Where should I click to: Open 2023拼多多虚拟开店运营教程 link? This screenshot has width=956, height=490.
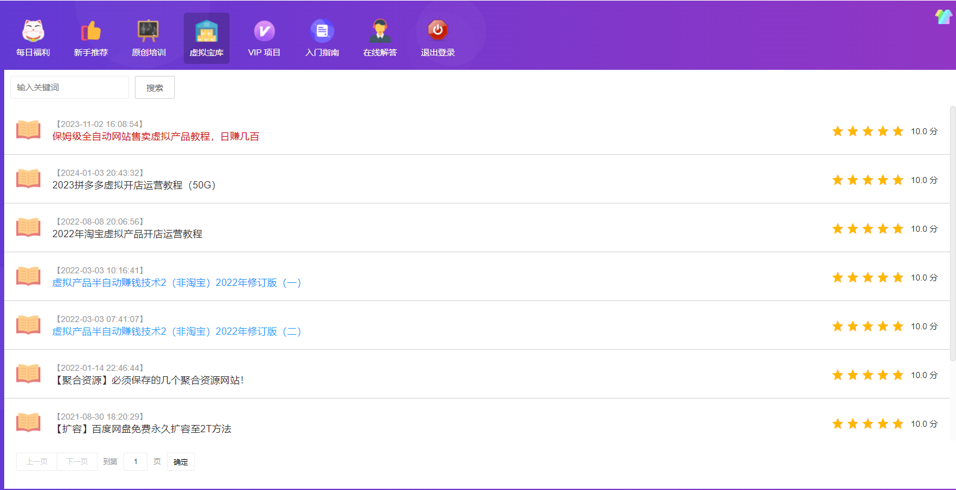click(x=134, y=185)
